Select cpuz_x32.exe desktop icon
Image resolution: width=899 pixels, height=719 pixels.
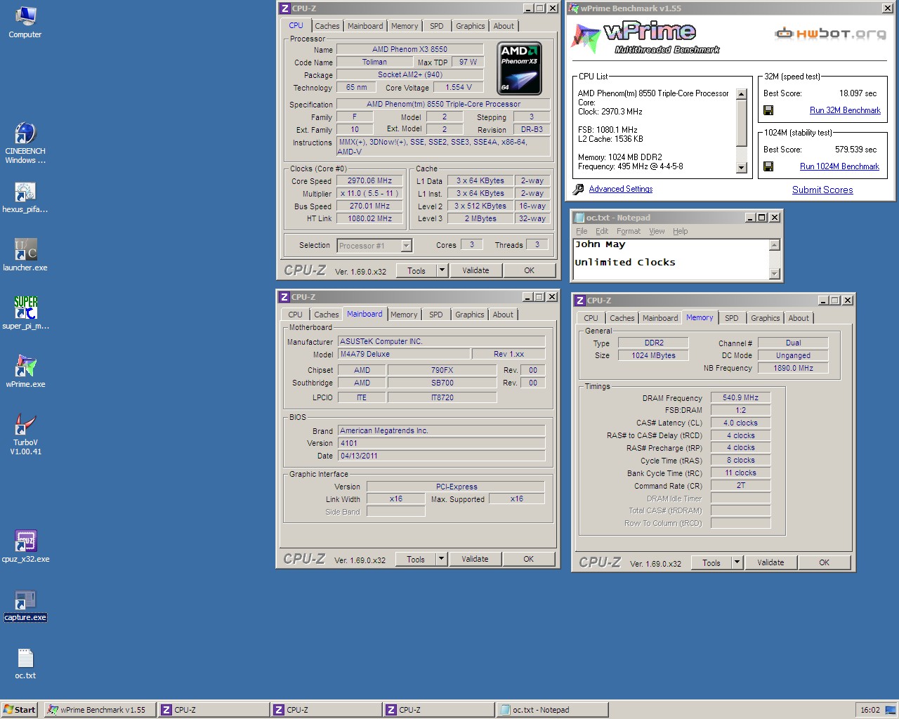25,546
